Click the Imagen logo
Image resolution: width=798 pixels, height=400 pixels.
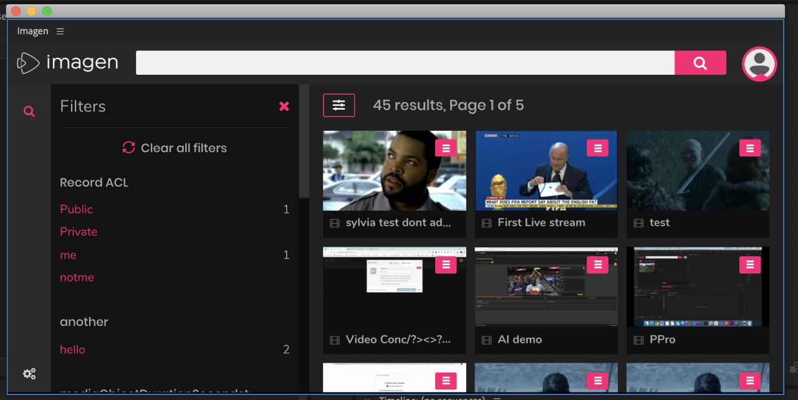click(67, 63)
